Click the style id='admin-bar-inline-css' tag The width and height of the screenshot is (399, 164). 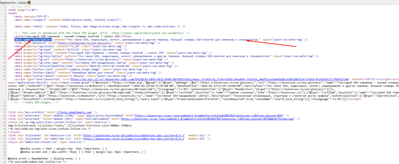(46, 142)
